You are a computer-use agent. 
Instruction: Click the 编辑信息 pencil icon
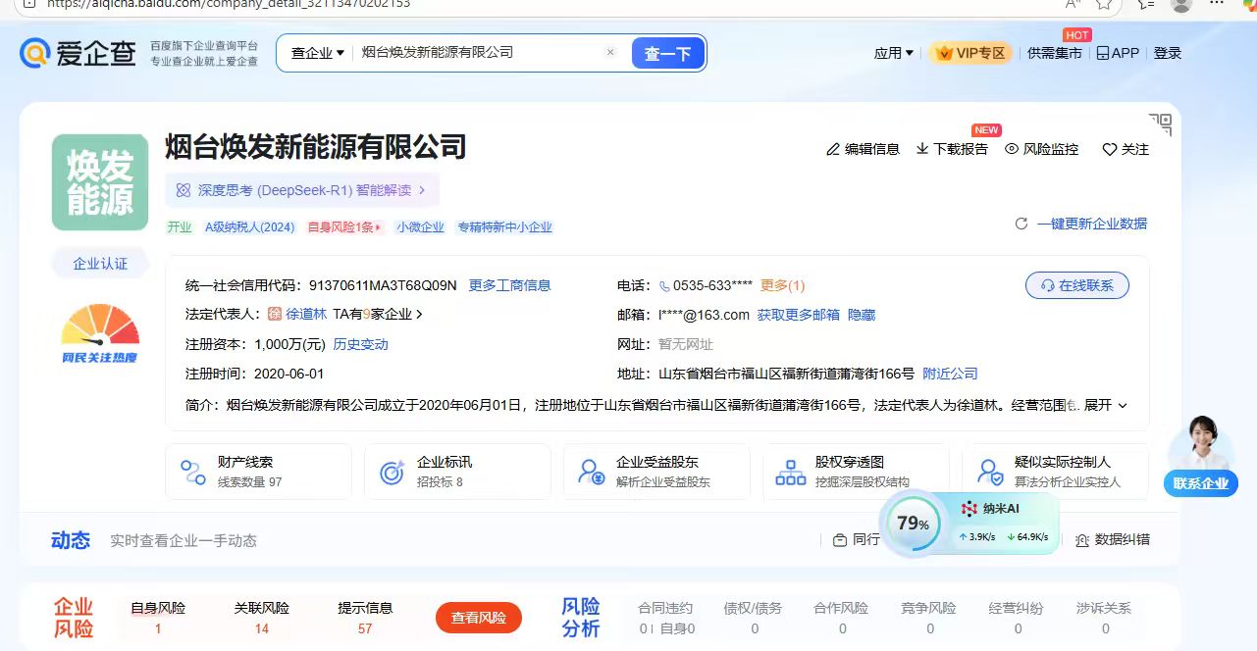(x=834, y=149)
